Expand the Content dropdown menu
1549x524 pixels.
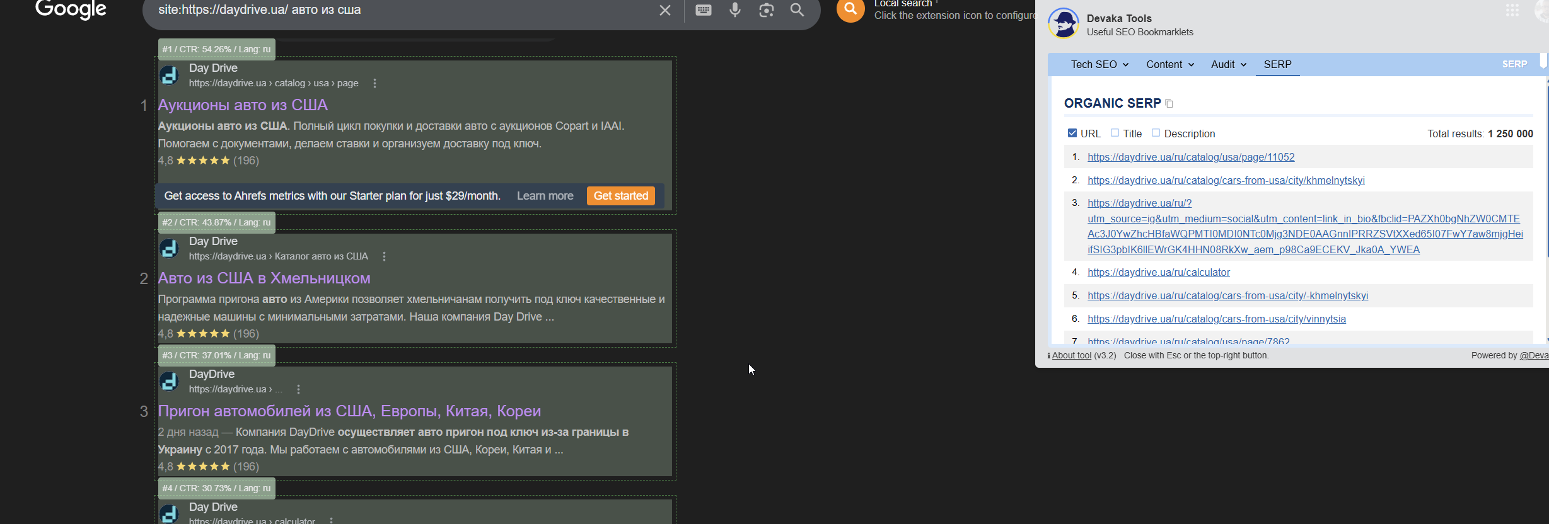(1171, 64)
